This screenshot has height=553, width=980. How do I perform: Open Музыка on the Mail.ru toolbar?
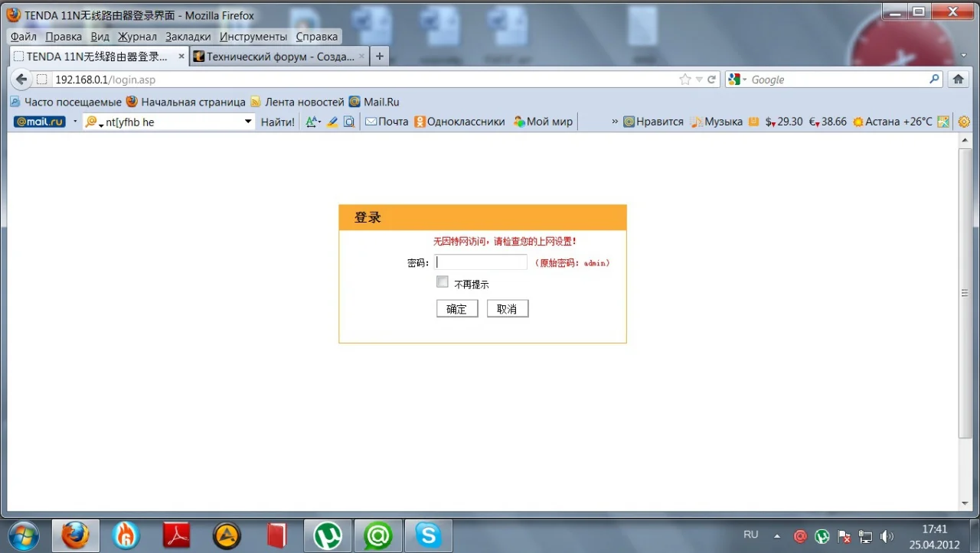click(717, 122)
